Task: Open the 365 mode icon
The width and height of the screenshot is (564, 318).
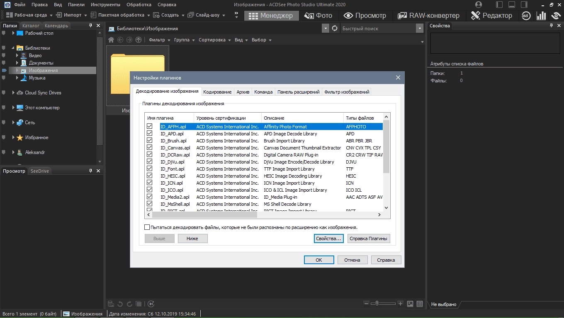Action: 526,16
